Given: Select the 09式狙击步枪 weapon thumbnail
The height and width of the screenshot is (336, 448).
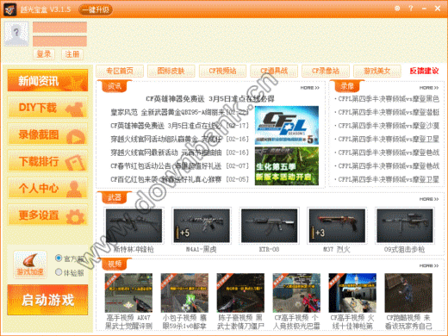Looking at the screenshot, I should (x=405, y=226).
